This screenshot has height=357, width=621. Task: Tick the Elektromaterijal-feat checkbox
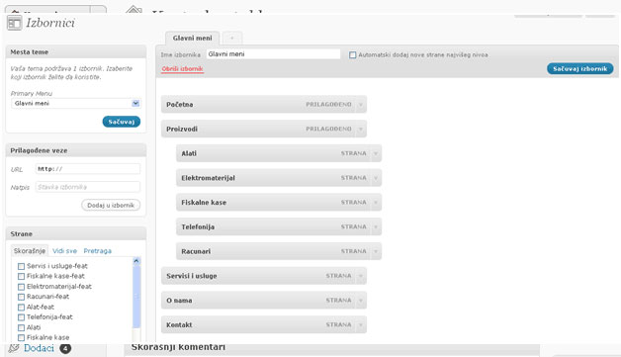22,287
